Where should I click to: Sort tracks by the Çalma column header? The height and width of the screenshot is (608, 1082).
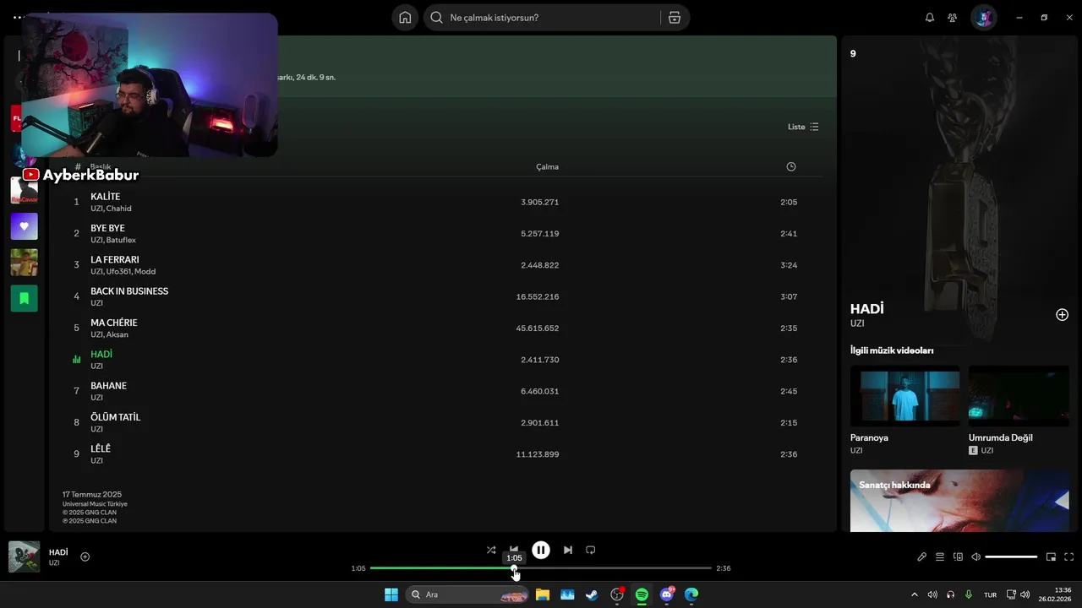(547, 166)
